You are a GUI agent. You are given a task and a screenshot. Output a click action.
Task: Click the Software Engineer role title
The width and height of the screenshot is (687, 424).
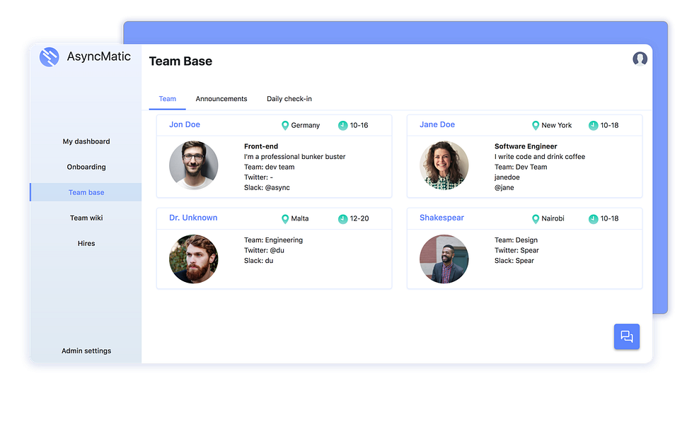(x=526, y=146)
